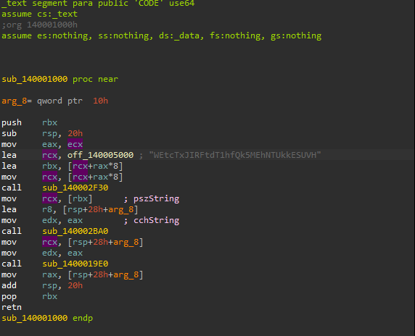Follow the call to 'sub_1400019E0'
The image size is (415, 336).
pyautogui.click(x=75, y=264)
